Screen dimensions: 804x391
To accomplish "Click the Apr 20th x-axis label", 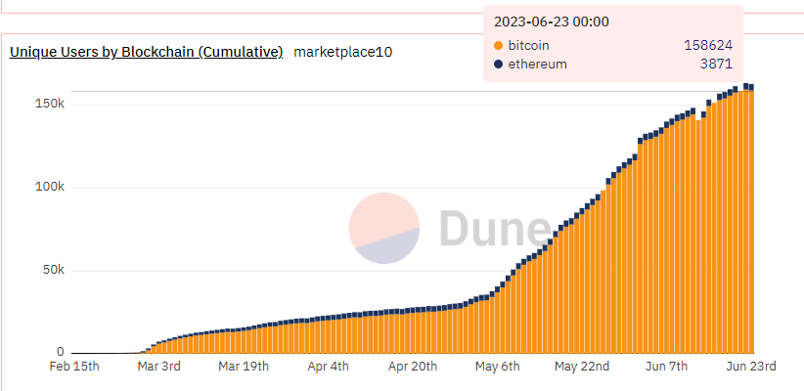I will pyautogui.click(x=413, y=367).
